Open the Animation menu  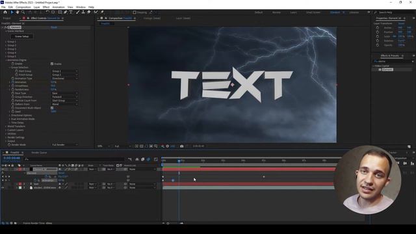pyautogui.click(x=58, y=7)
